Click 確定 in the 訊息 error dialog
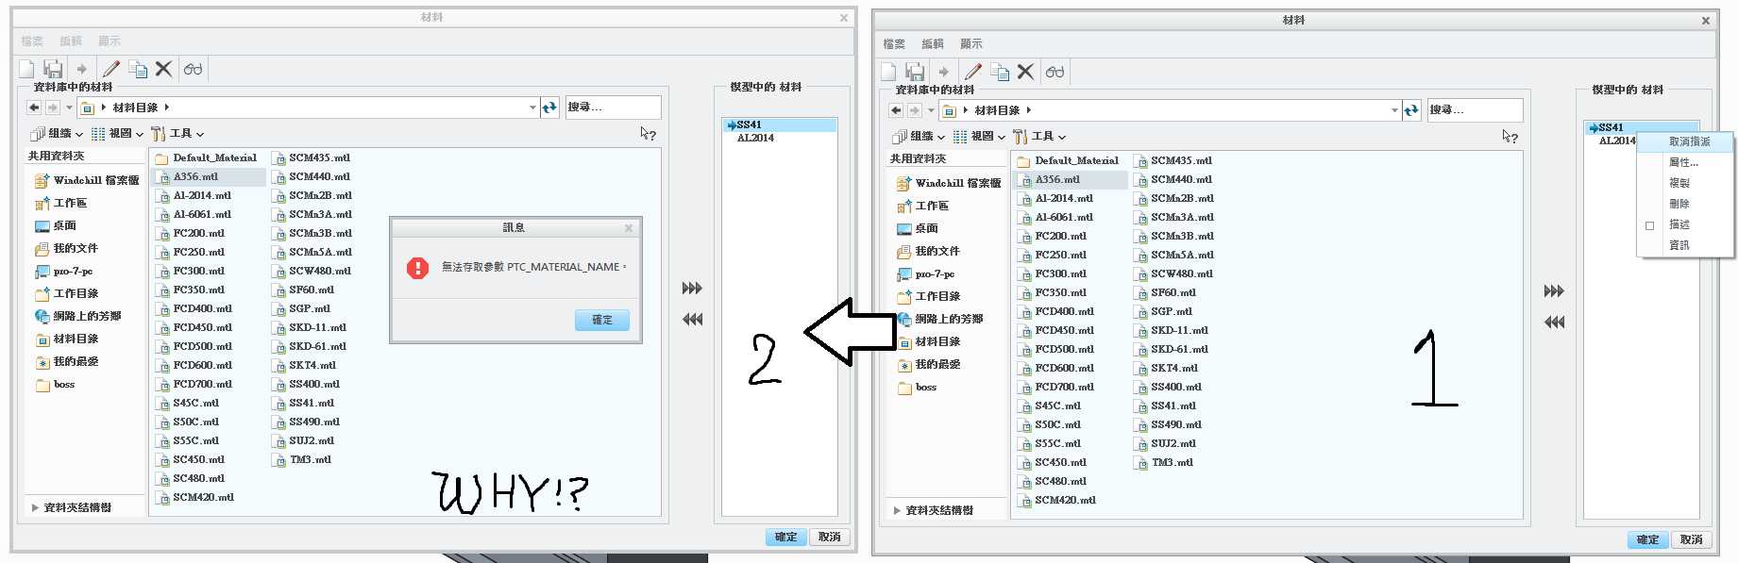Screen dimensions: 1738x563 point(602,320)
